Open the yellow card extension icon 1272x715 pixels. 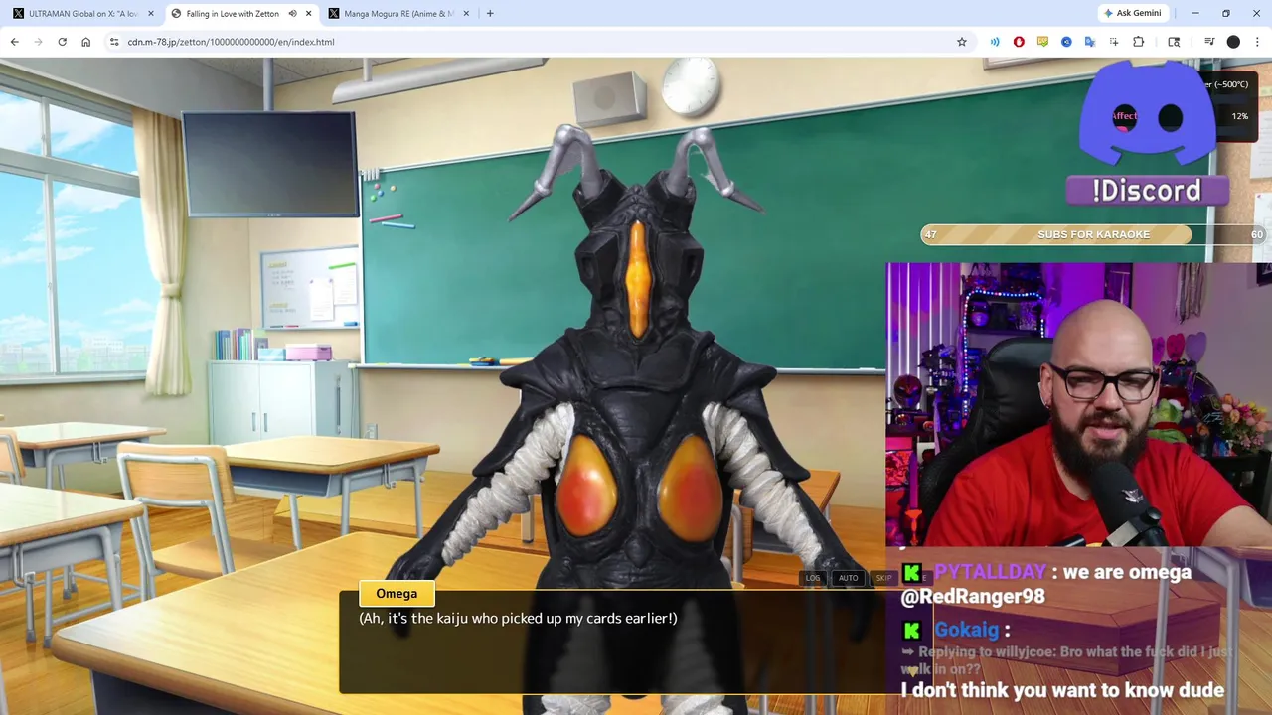[1042, 42]
